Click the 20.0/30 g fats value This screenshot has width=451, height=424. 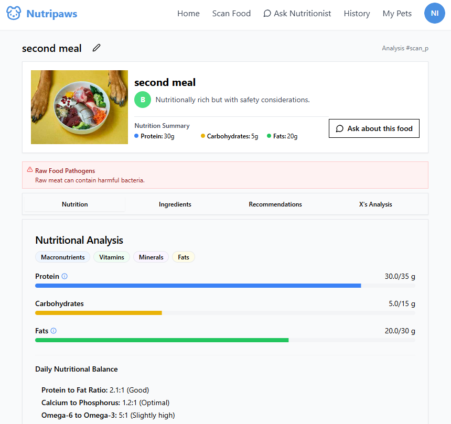pos(400,331)
